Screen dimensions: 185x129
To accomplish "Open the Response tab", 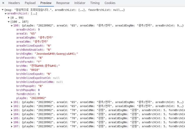I will [x=63, y=3].
